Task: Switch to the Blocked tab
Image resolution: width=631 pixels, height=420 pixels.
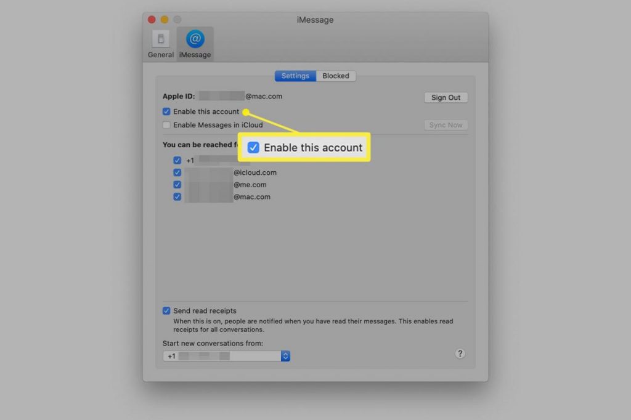Action: pyautogui.click(x=336, y=76)
